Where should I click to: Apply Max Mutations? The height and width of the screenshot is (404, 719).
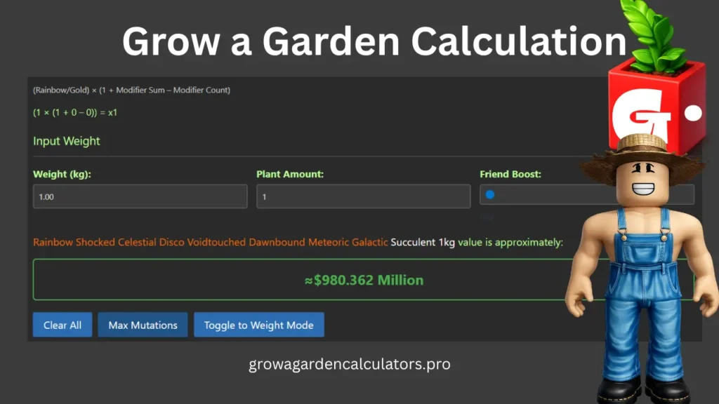(x=143, y=325)
